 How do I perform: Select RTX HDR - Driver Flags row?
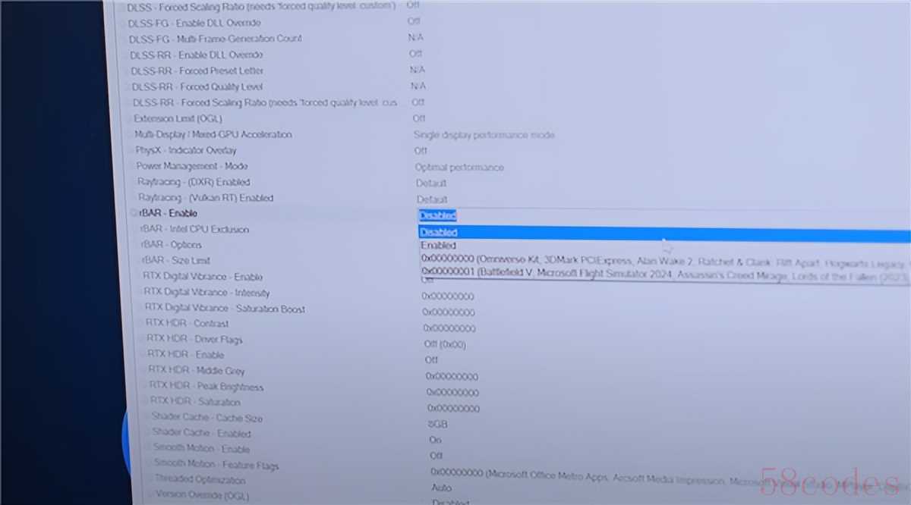194,339
